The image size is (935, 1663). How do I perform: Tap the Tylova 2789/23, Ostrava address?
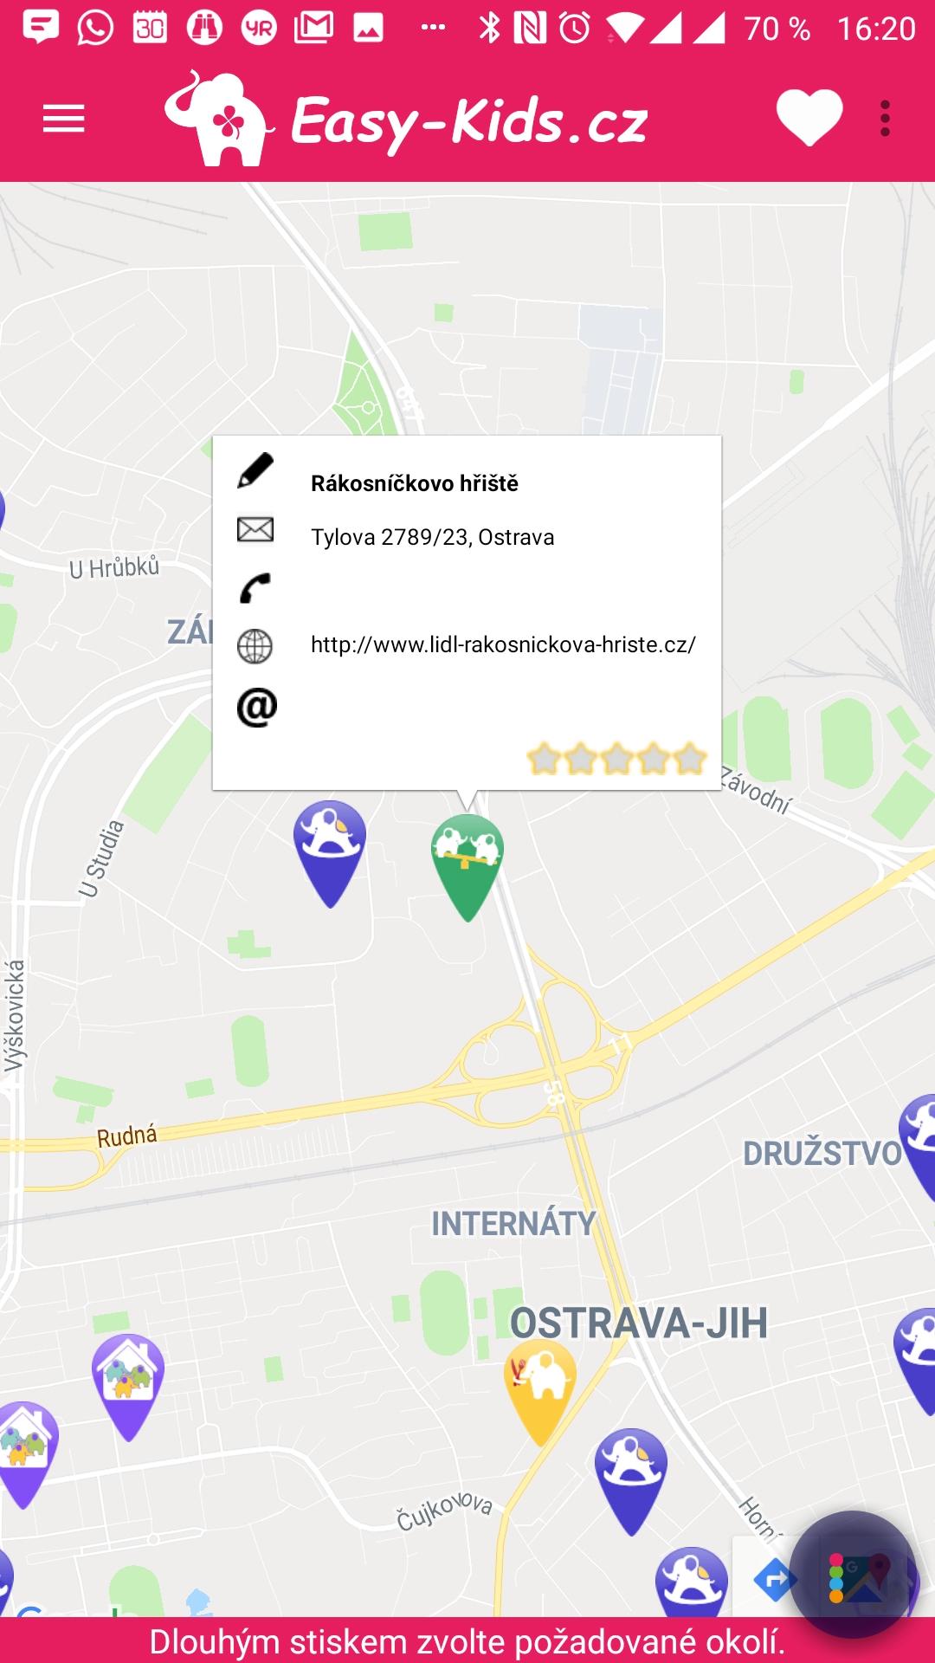tap(433, 537)
